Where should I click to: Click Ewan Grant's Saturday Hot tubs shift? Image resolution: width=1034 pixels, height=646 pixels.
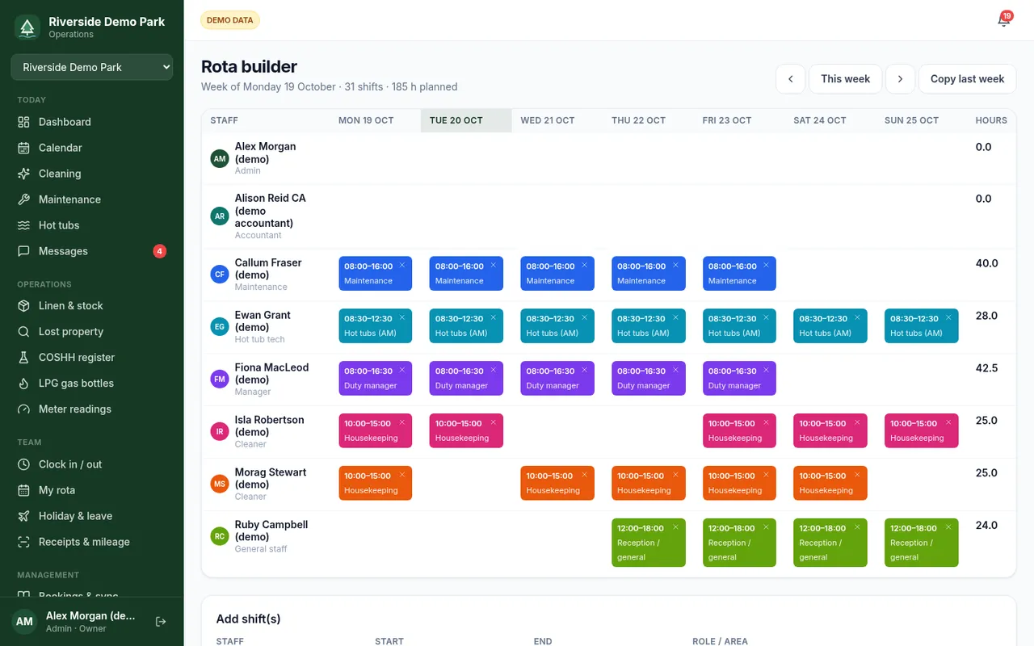[x=830, y=326]
